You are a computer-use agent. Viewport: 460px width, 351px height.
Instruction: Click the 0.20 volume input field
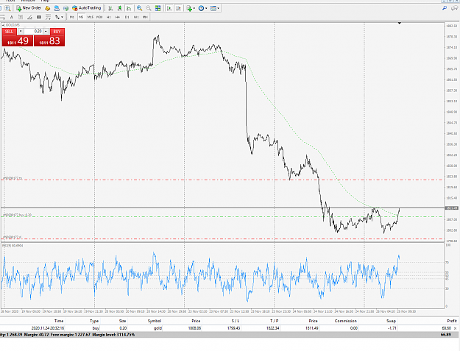[x=33, y=32]
